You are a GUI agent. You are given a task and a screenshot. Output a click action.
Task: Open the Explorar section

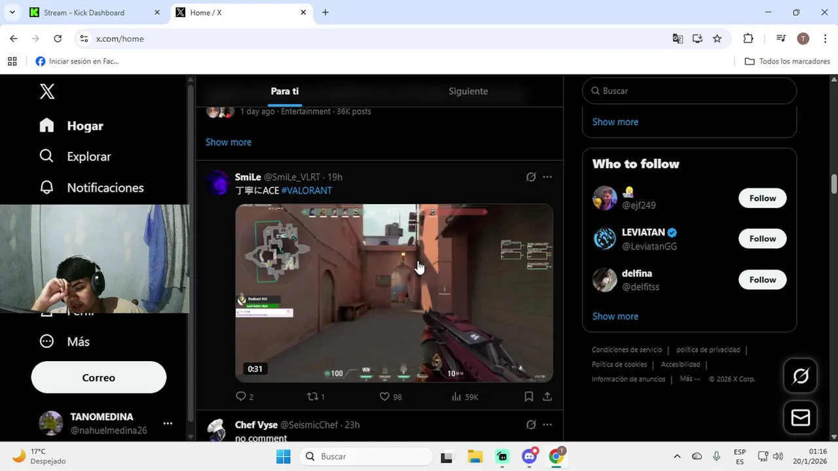75,156
